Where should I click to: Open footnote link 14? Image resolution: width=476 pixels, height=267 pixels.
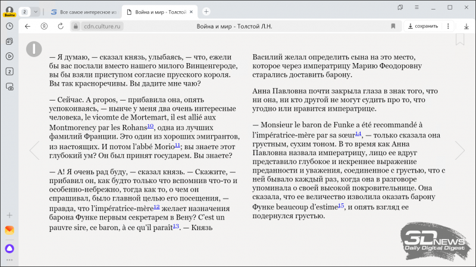click(358, 134)
